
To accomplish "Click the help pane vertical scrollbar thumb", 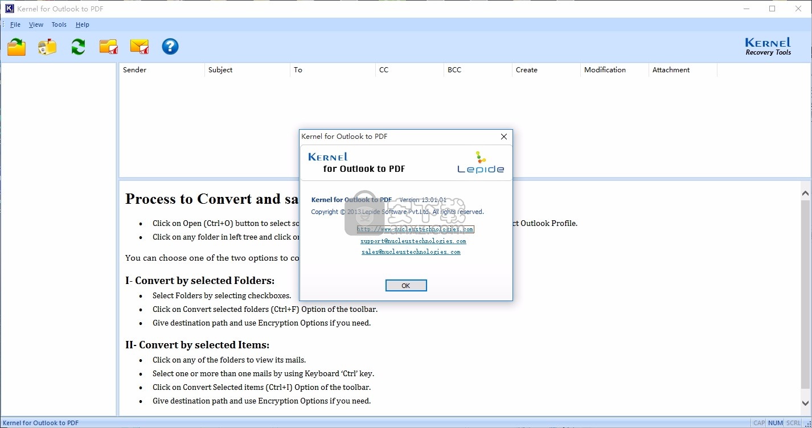I will 805,294.
